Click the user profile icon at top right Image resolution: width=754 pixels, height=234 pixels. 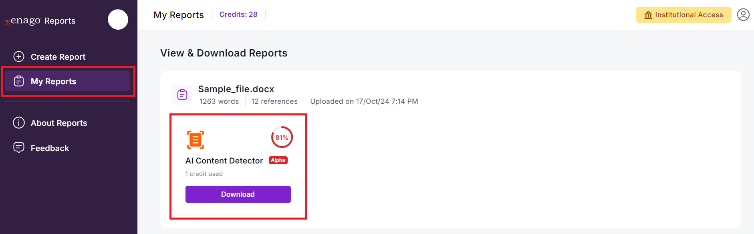point(743,15)
